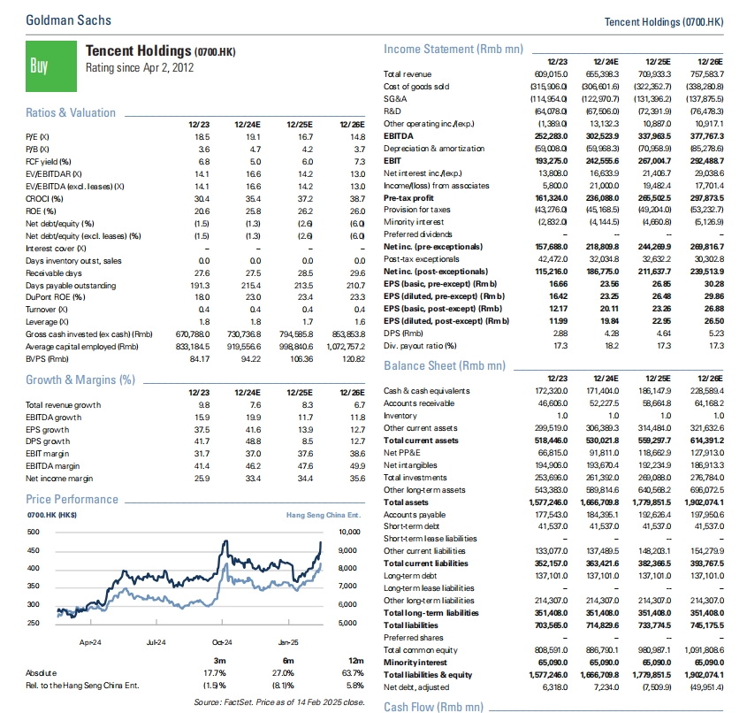Click the Cash Flow (Rmb mn) heading
Image resolution: width=747 pixels, height=713 pixels.
(433, 706)
